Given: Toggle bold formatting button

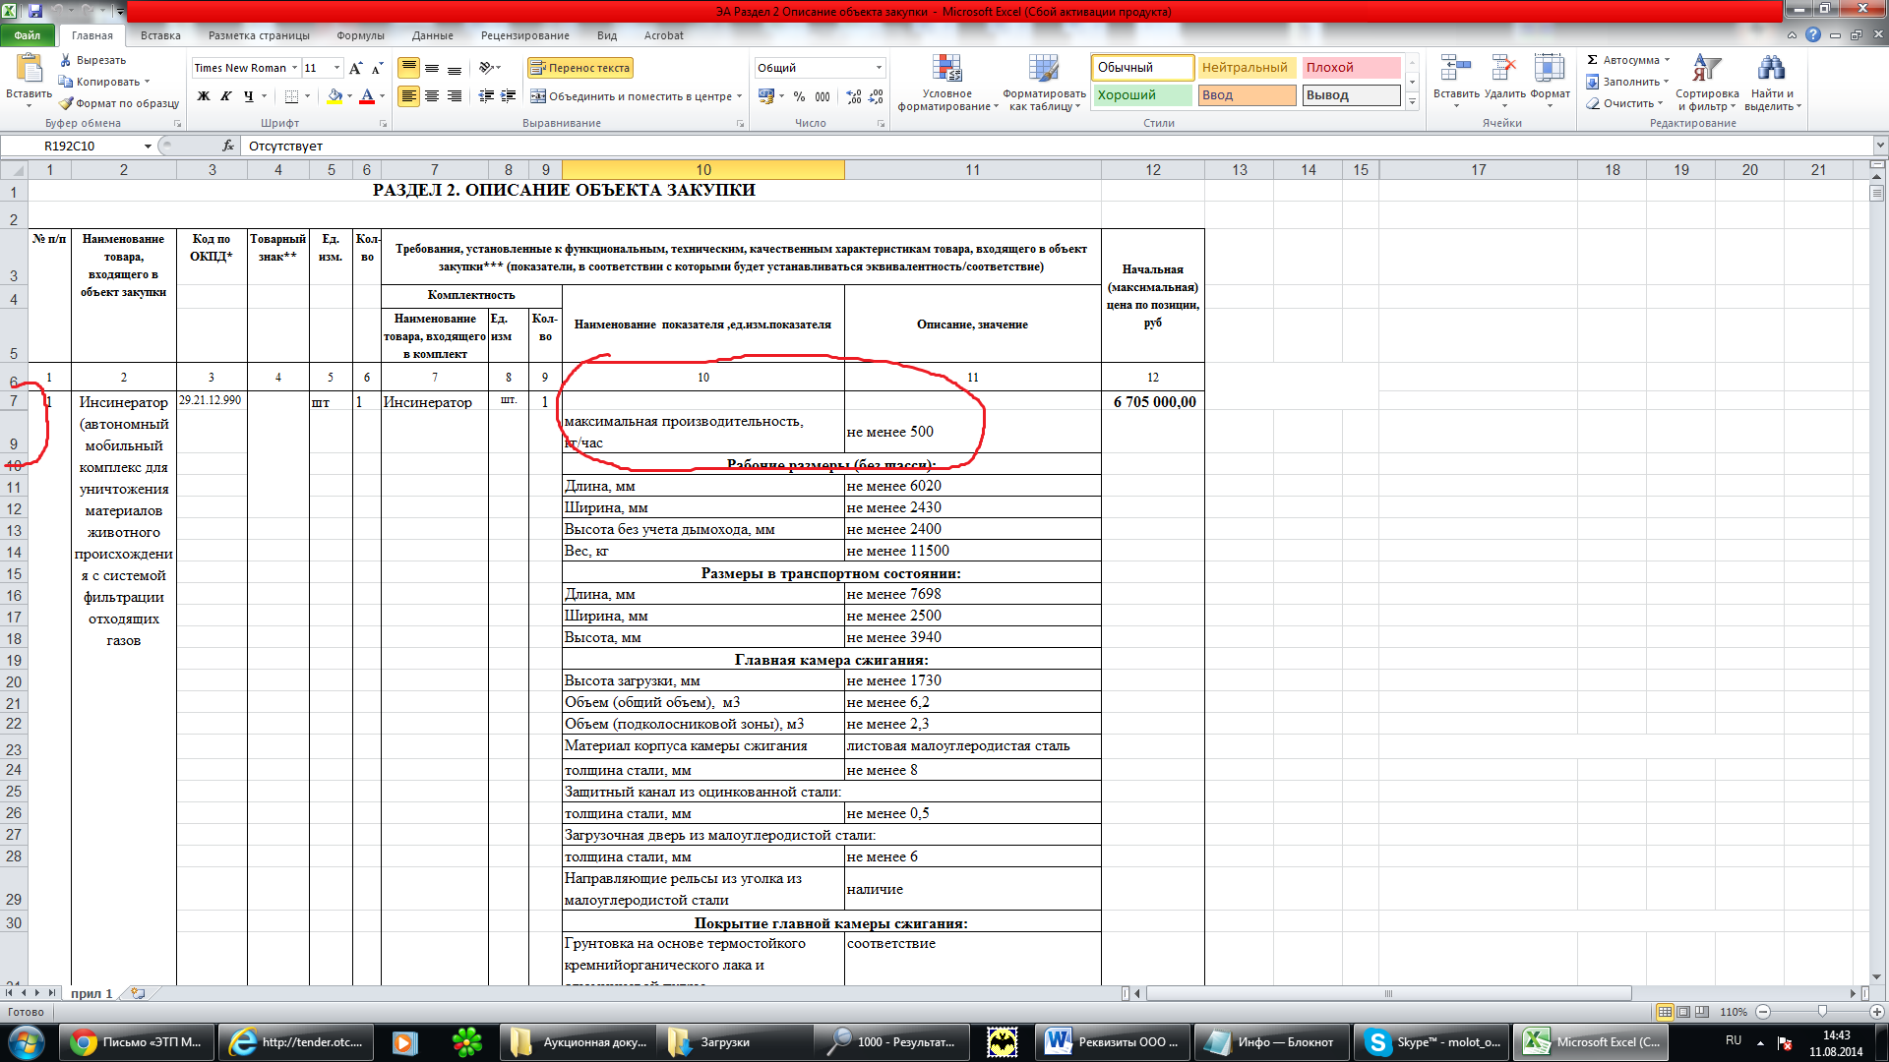Looking at the screenshot, I should pyautogui.click(x=204, y=96).
